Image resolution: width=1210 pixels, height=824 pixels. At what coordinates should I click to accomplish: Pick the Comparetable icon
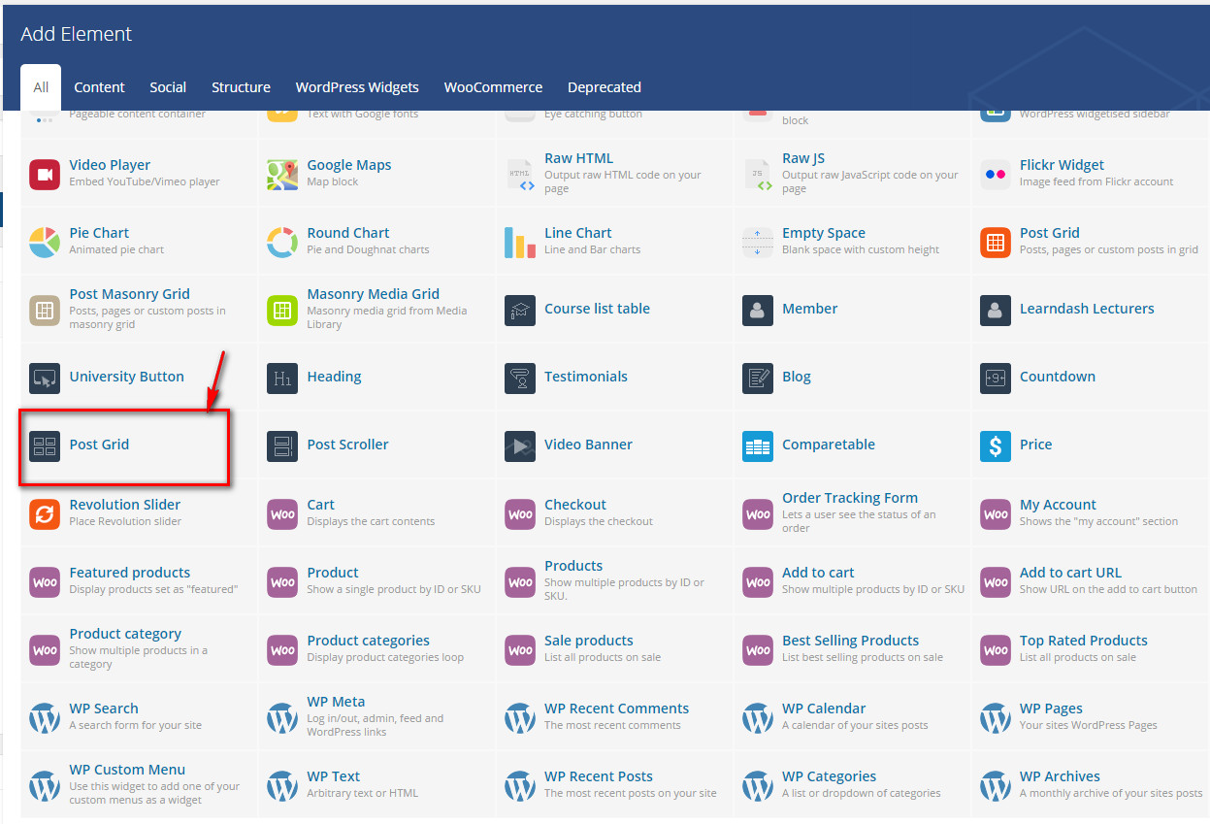click(758, 446)
